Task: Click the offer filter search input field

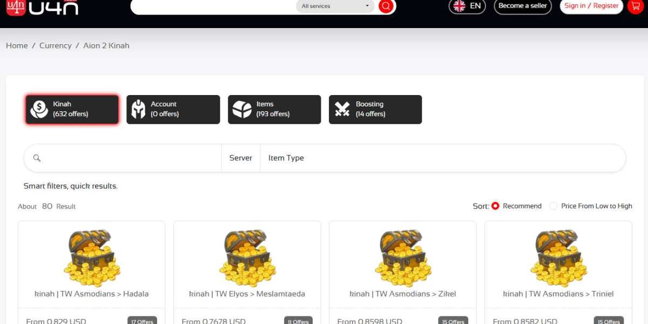Action: point(130,158)
